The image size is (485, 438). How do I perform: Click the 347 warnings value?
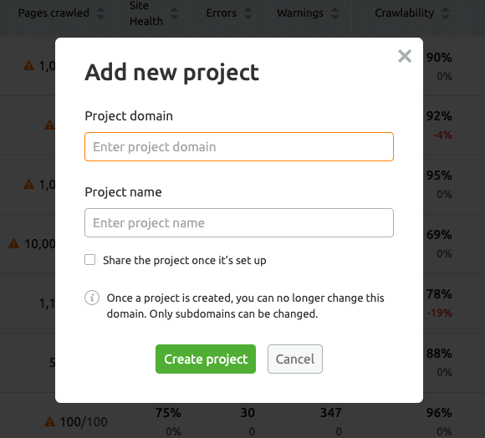tap(330, 413)
